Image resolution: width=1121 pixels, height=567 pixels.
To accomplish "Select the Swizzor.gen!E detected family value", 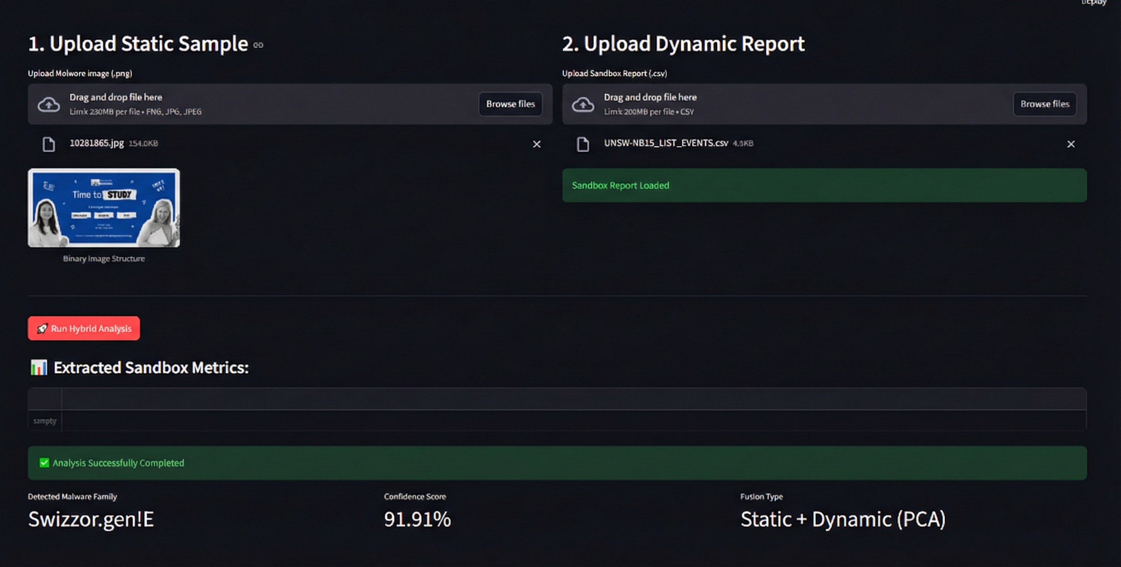I will tap(91, 519).
